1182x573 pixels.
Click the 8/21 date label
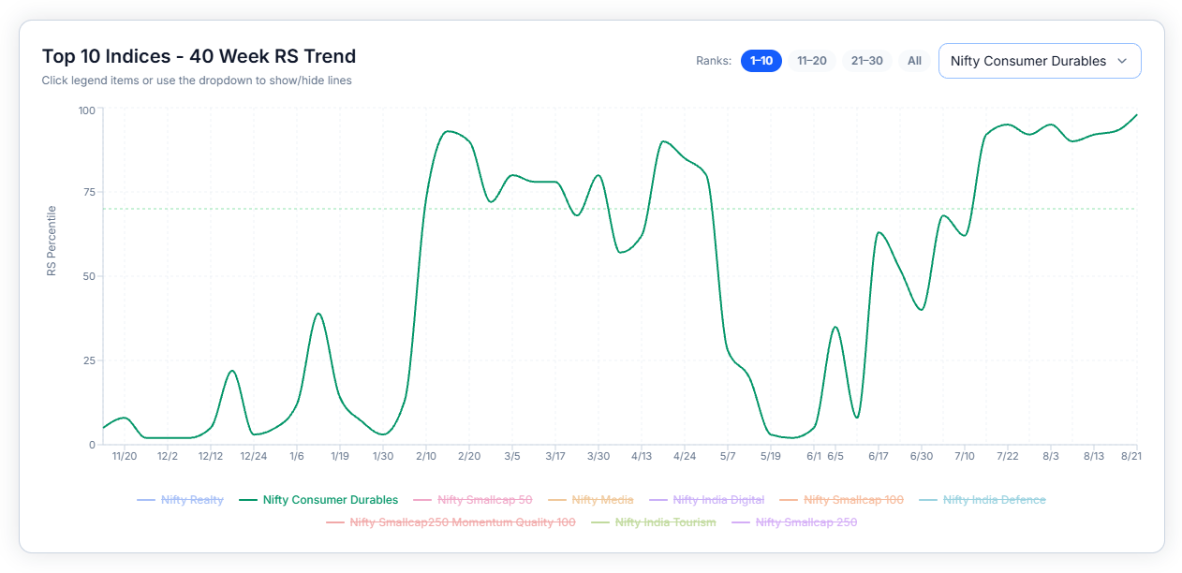1131,456
